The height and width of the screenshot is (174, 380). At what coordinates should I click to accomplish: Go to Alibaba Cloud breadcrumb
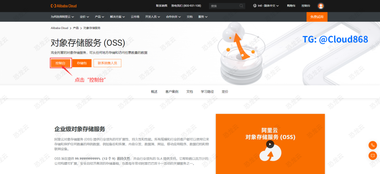(59, 28)
